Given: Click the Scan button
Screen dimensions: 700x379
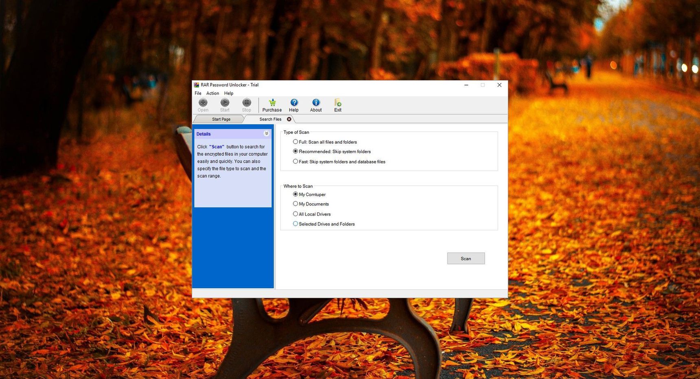Looking at the screenshot, I should (466, 258).
